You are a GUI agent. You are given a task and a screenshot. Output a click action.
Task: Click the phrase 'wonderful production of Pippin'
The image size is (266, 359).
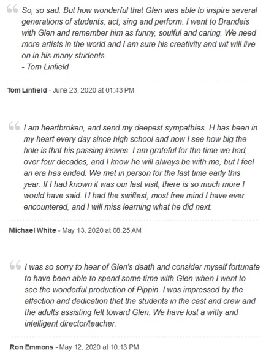(x=104, y=290)
